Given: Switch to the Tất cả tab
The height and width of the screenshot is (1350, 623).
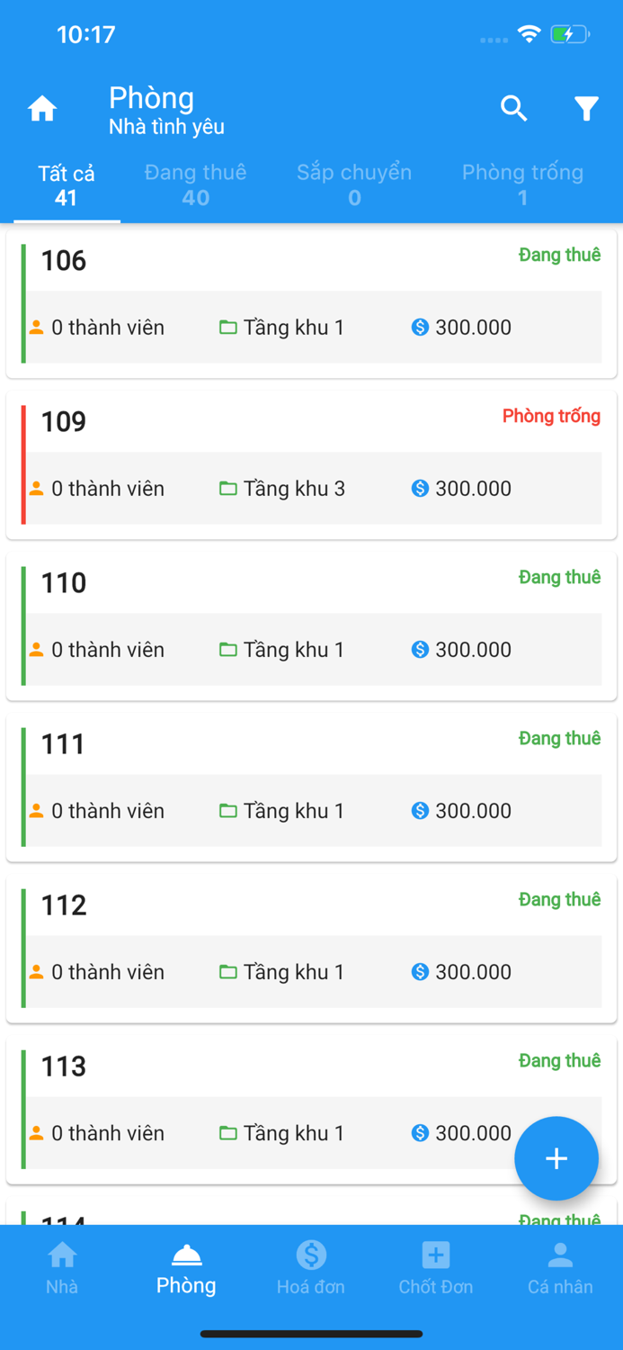Looking at the screenshot, I should (66, 183).
